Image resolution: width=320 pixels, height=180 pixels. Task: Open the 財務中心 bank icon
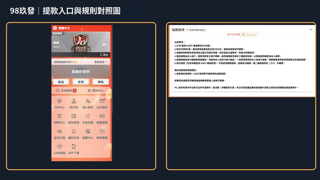[x=59, y=116]
